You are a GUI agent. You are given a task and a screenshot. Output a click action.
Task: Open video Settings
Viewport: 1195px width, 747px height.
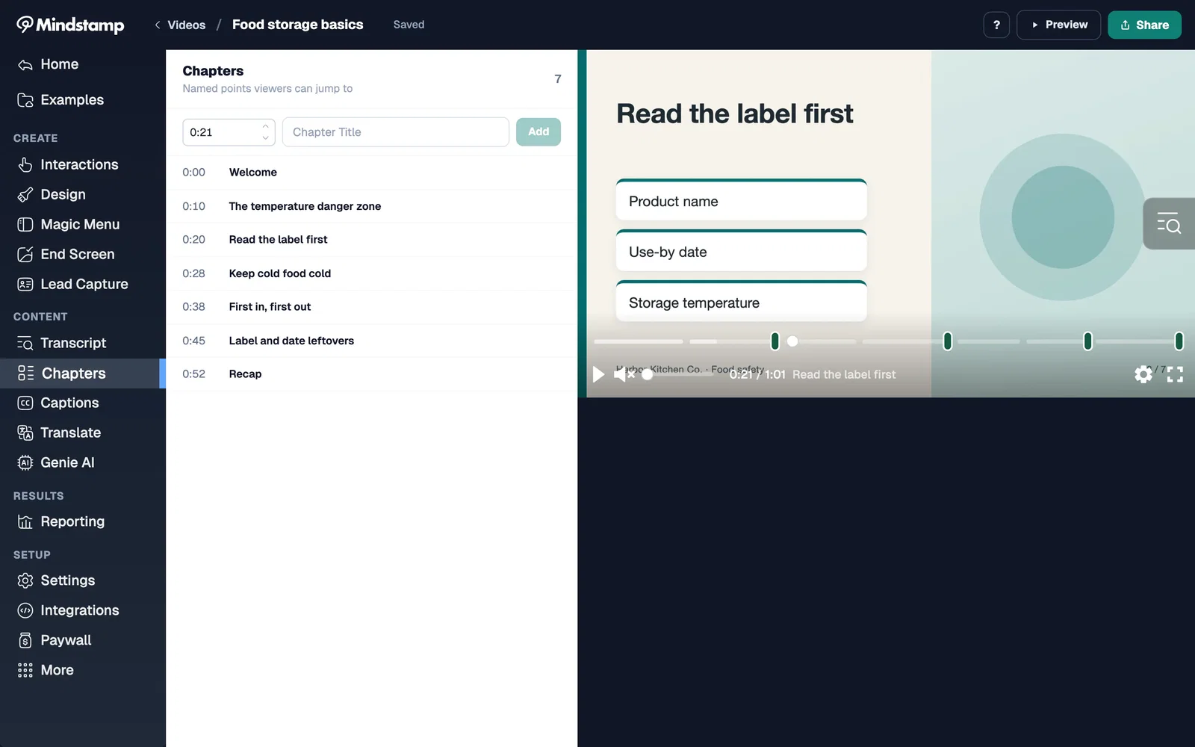tap(82, 580)
